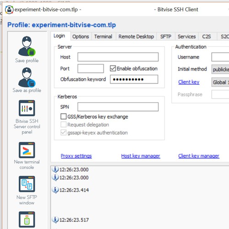This screenshot has width=229, height=229.
Task: Open the Remote Desktop tab
Action: (136, 37)
